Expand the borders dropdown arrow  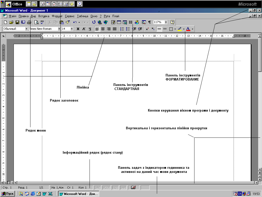tap(175, 29)
